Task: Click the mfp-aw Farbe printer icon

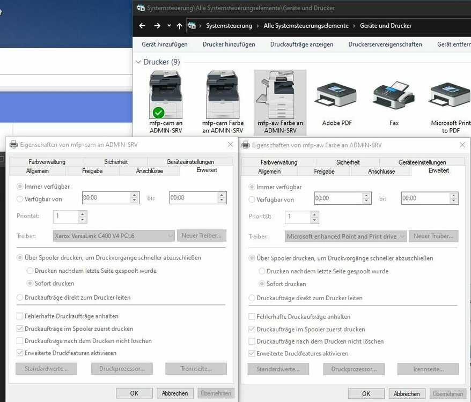Action: [x=280, y=95]
